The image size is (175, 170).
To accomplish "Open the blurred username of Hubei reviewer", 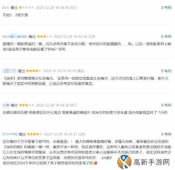I will 10,71.
